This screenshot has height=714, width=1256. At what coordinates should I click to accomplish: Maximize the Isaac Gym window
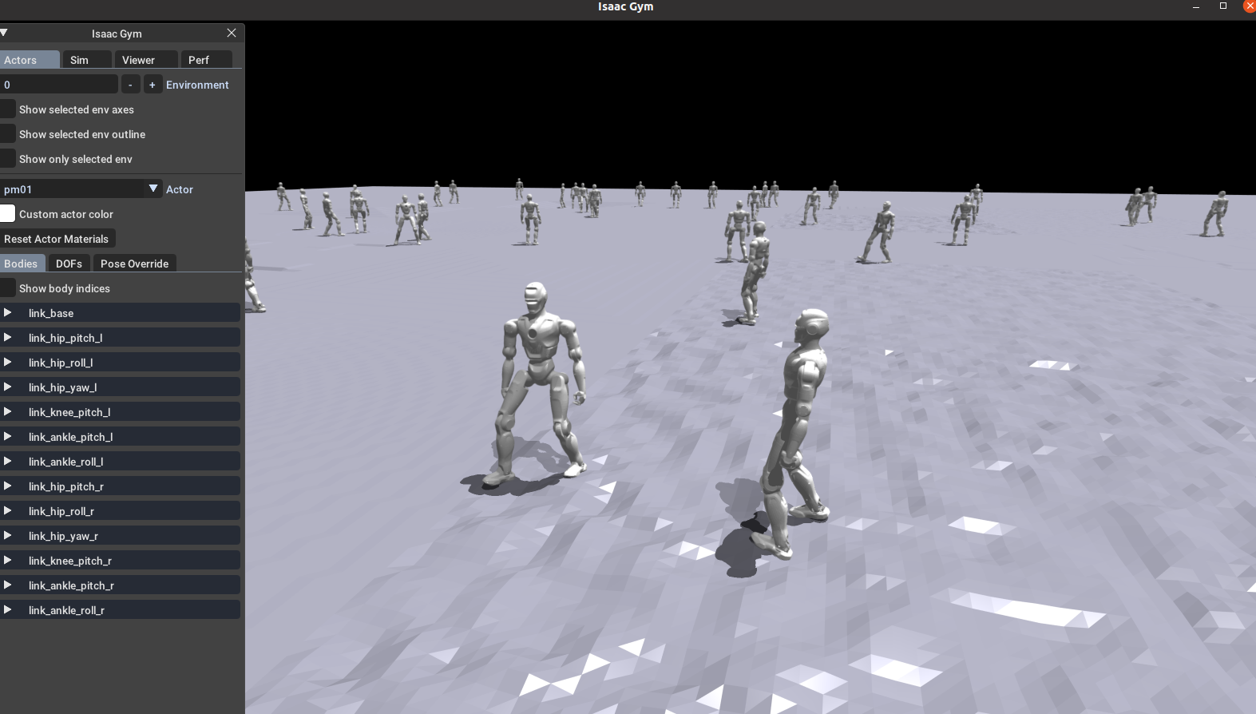[x=1223, y=6]
